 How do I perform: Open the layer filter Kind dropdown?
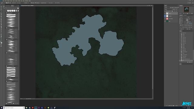pos(167,8)
